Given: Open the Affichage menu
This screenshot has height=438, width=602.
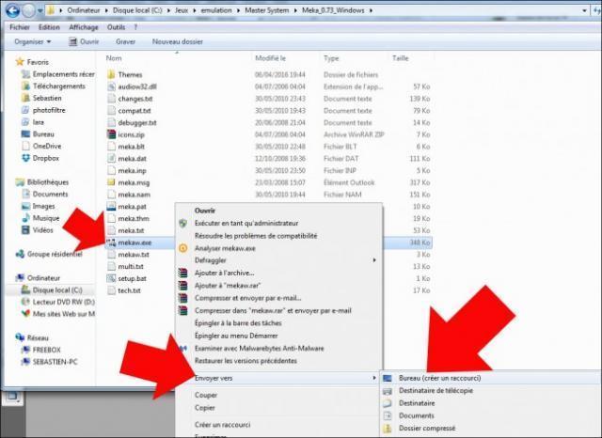Looking at the screenshot, I should click(84, 27).
